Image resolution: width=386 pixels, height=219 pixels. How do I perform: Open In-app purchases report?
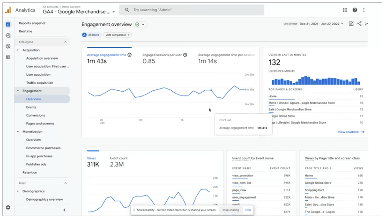39,156
